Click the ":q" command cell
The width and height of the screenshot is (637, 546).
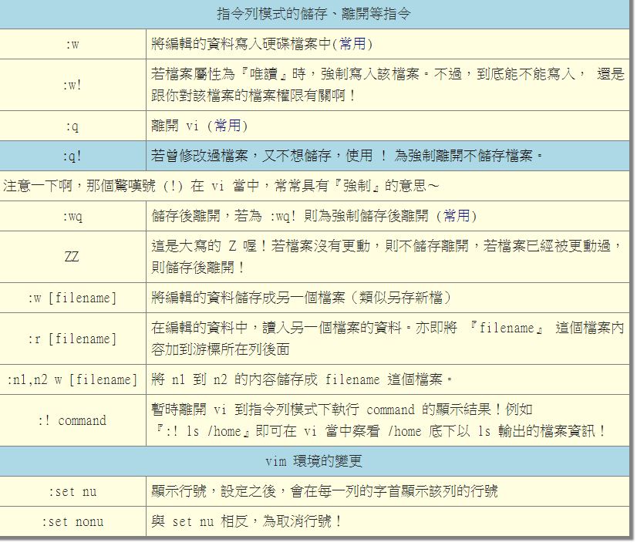pos(72,126)
